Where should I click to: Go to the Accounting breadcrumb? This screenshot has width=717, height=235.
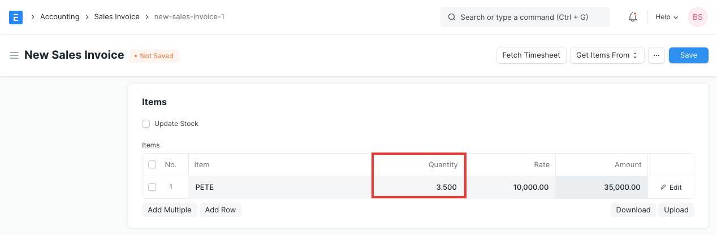(59, 17)
